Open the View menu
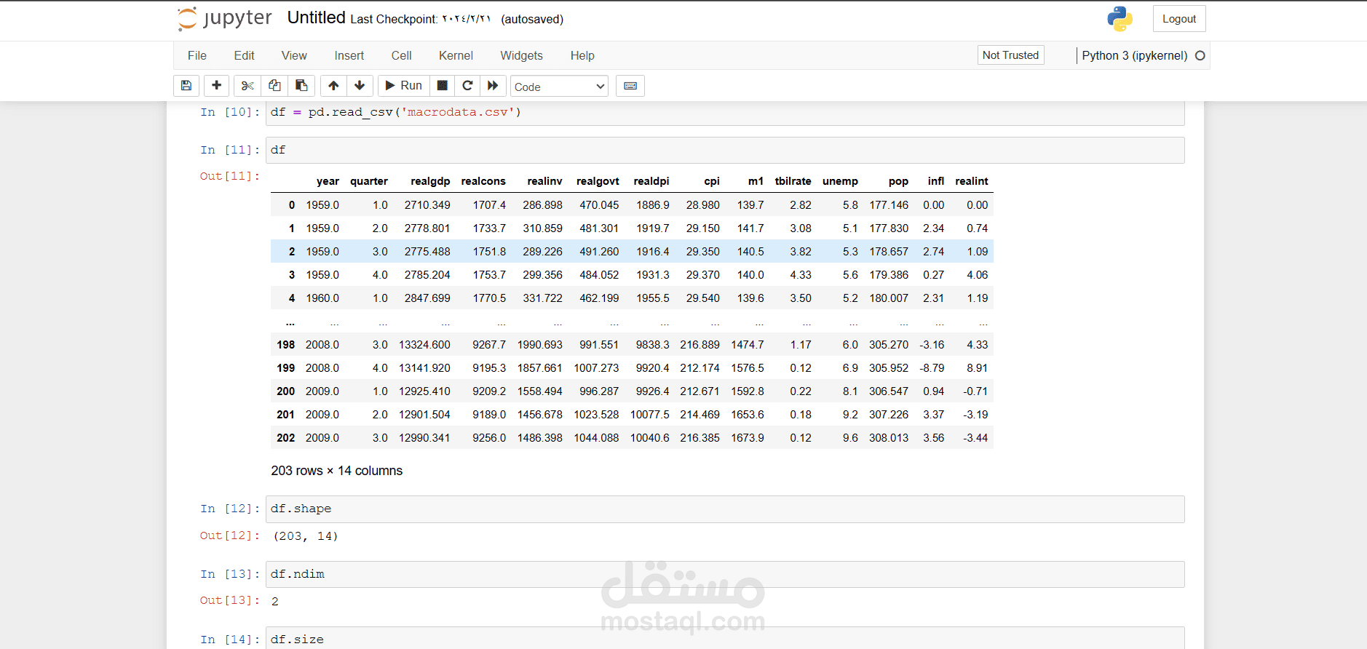Screen dimensions: 1367x649 click(294, 55)
